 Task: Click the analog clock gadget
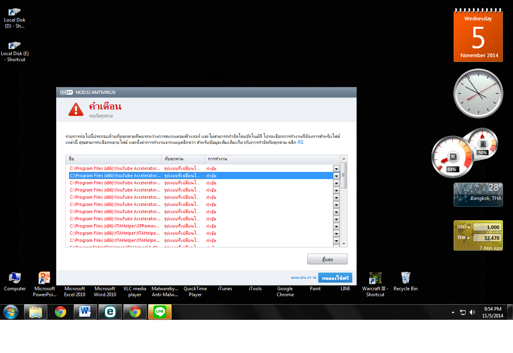(478, 94)
